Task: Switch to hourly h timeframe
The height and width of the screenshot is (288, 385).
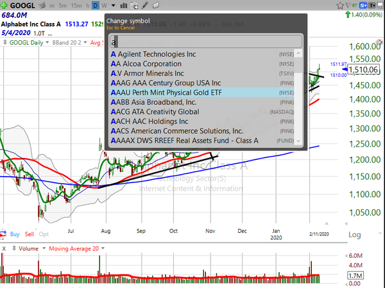Action: tap(88, 5)
